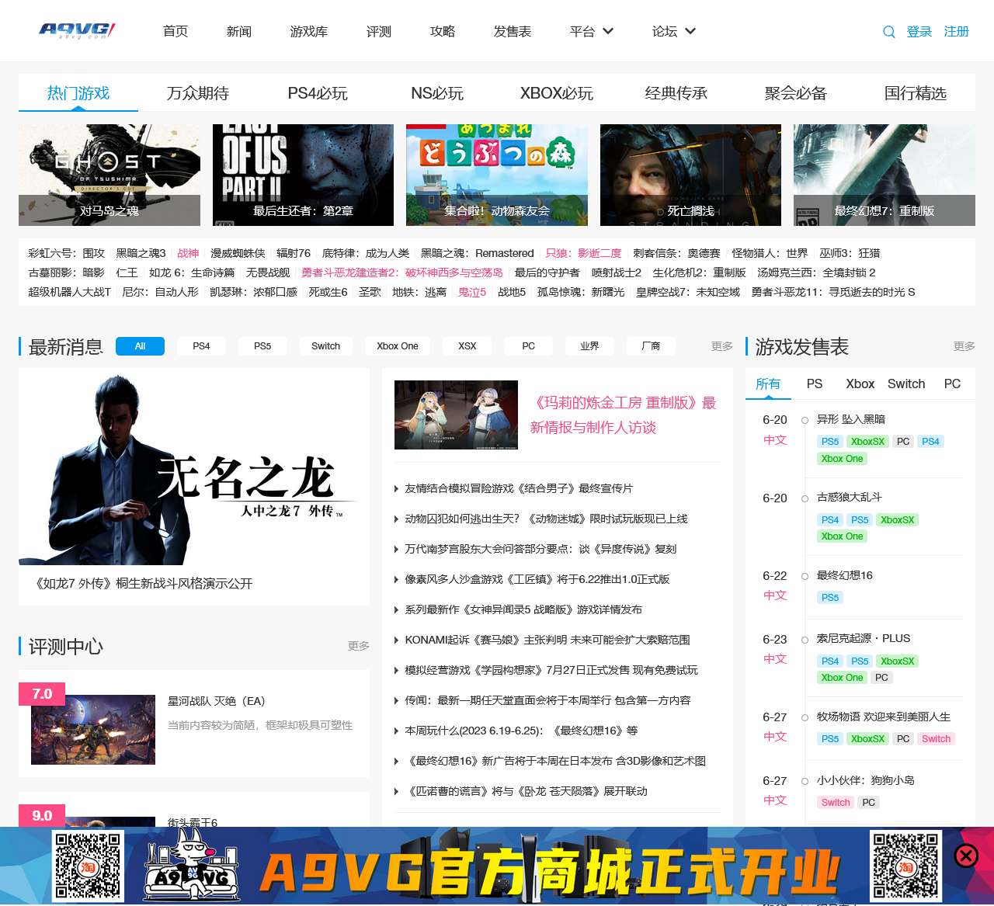The image size is (994, 906).
Task: Click the A9VG mascot logo on banner
Action: tap(191, 866)
